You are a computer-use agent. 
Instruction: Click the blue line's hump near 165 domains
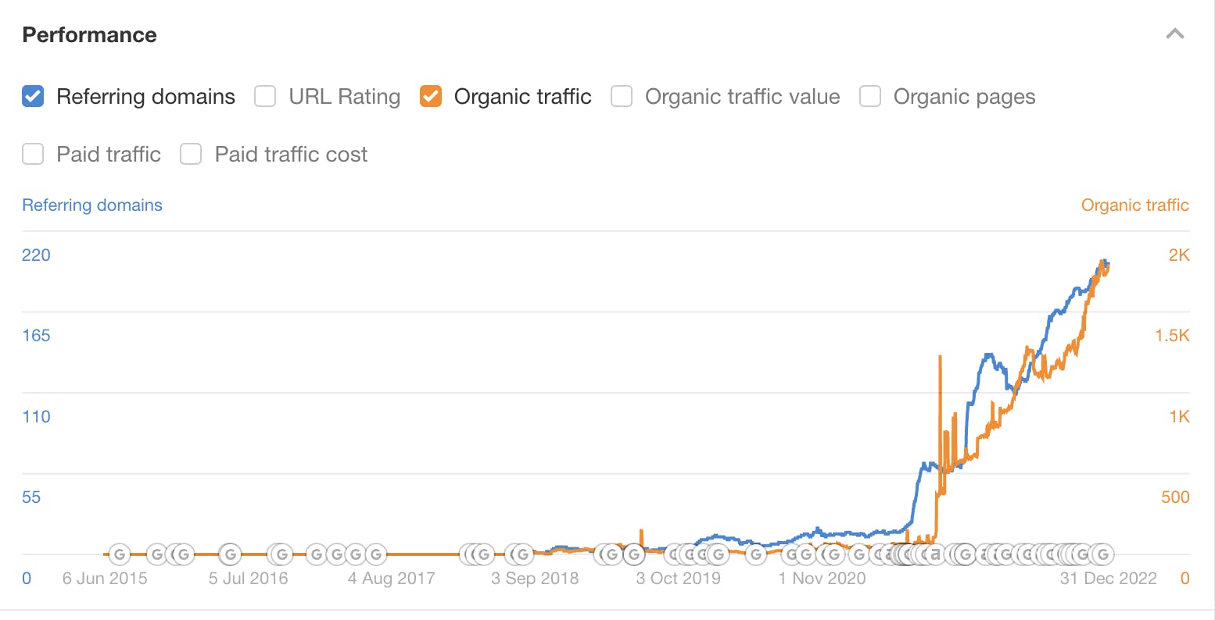(x=991, y=356)
